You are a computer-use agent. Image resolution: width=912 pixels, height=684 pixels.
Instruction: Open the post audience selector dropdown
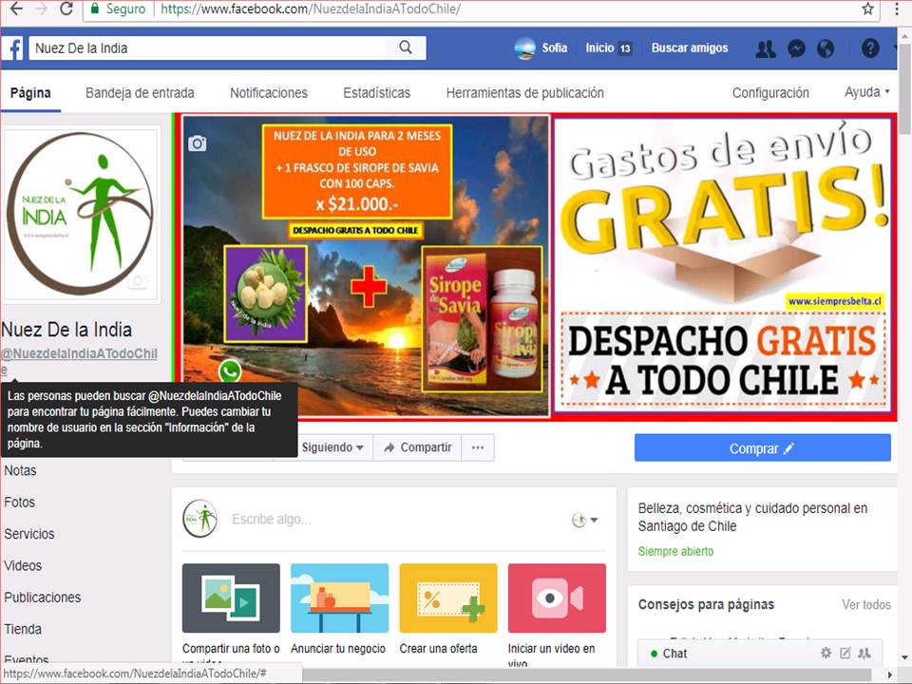(585, 520)
